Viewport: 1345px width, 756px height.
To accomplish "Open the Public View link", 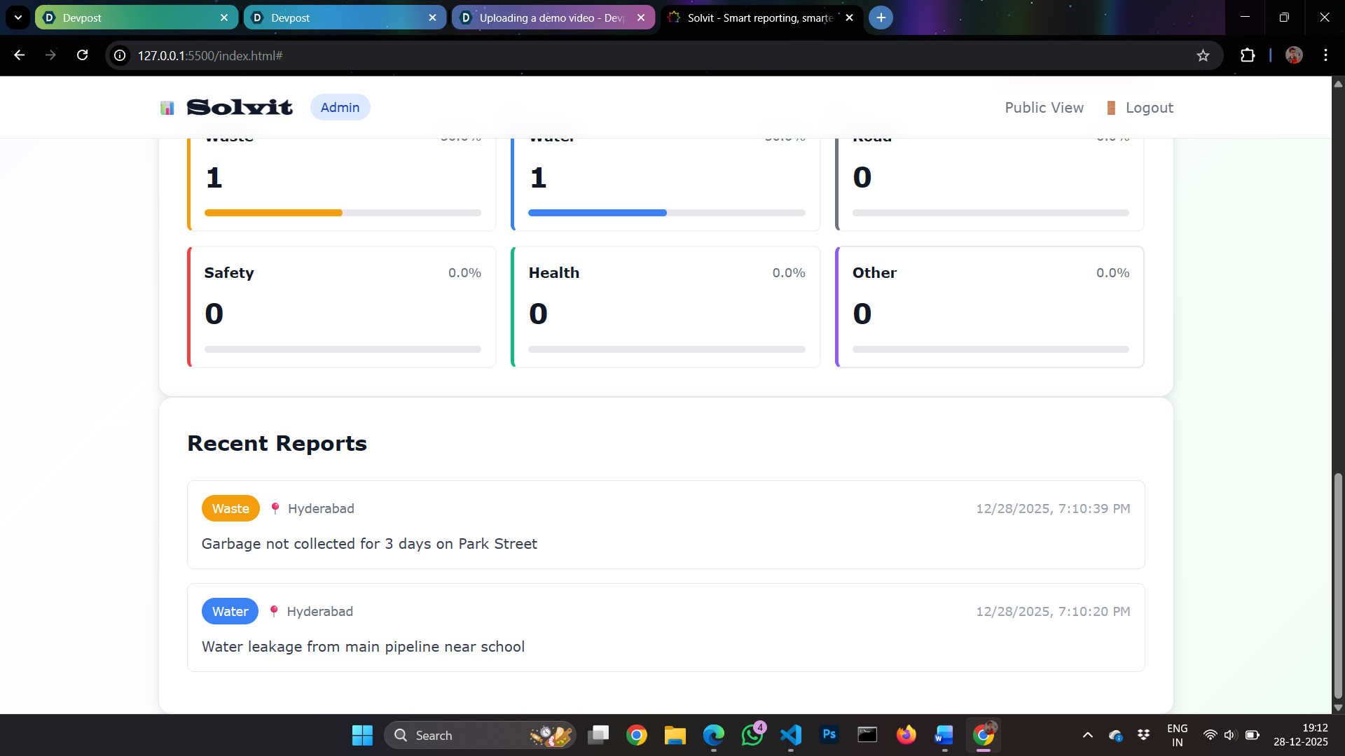I will 1044,108.
